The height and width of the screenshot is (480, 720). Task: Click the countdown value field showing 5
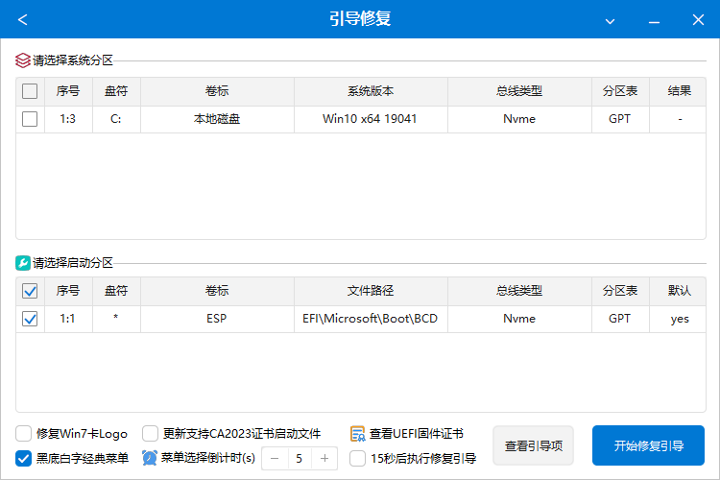[x=300, y=458]
